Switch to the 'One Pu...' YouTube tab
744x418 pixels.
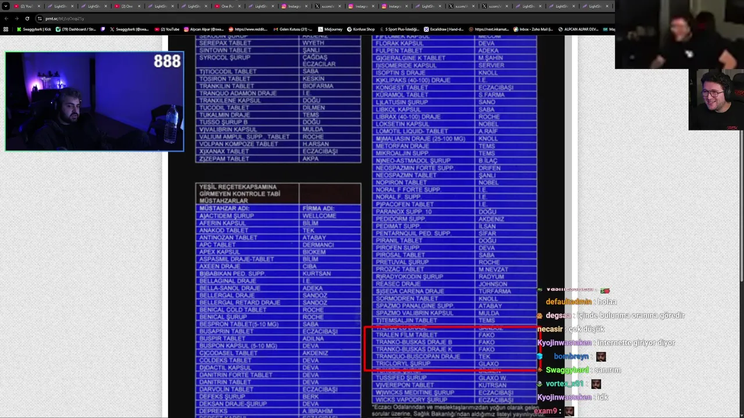point(228,6)
